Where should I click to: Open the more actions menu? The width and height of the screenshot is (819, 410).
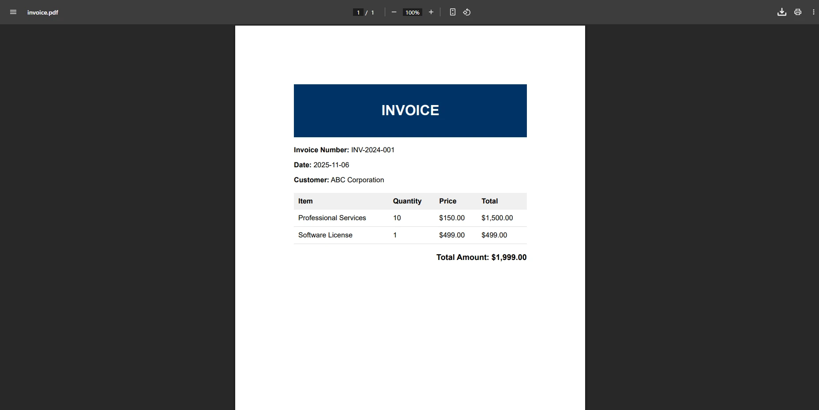(814, 12)
